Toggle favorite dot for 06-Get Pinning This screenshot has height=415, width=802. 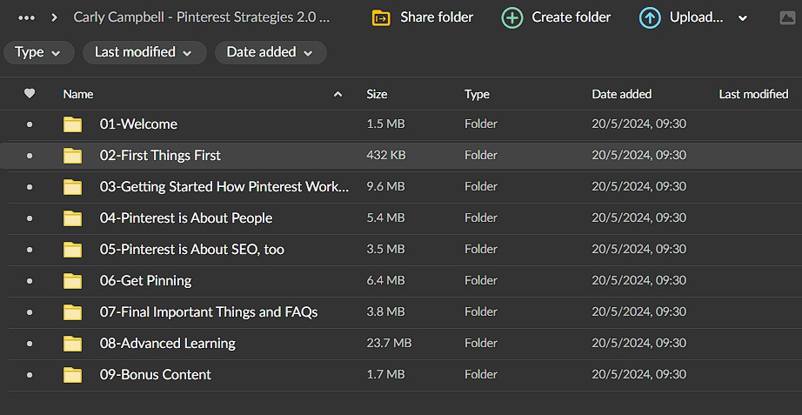[x=30, y=280]
